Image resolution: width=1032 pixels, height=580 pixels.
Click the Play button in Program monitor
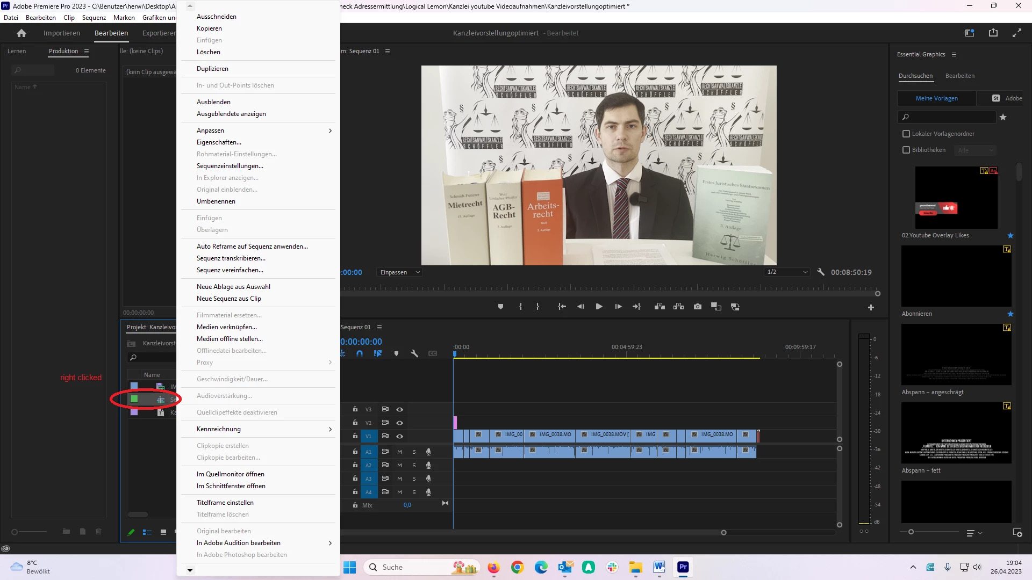tap(599, 307)
